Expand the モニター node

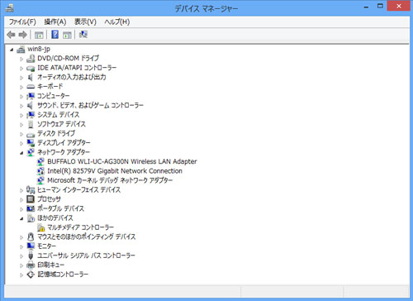click(21, 246)
